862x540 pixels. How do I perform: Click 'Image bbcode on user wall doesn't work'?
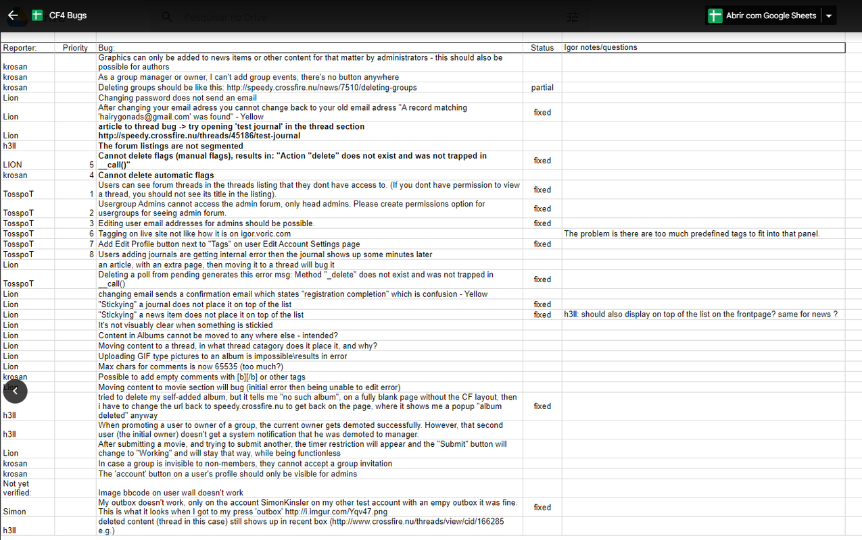pos(310,488)
